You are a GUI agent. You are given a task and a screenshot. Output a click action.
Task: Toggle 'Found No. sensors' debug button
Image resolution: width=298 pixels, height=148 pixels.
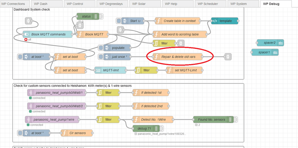point(235,120)
